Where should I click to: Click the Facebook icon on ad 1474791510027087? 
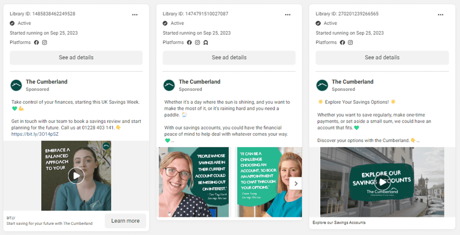(x=189, y=42)
